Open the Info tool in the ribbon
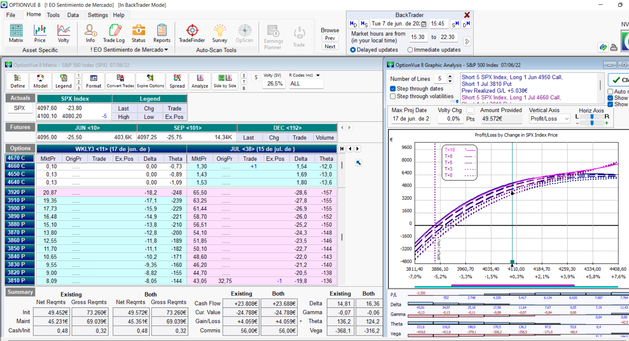This screenshot has height=341, width=629. click(91, 33)
